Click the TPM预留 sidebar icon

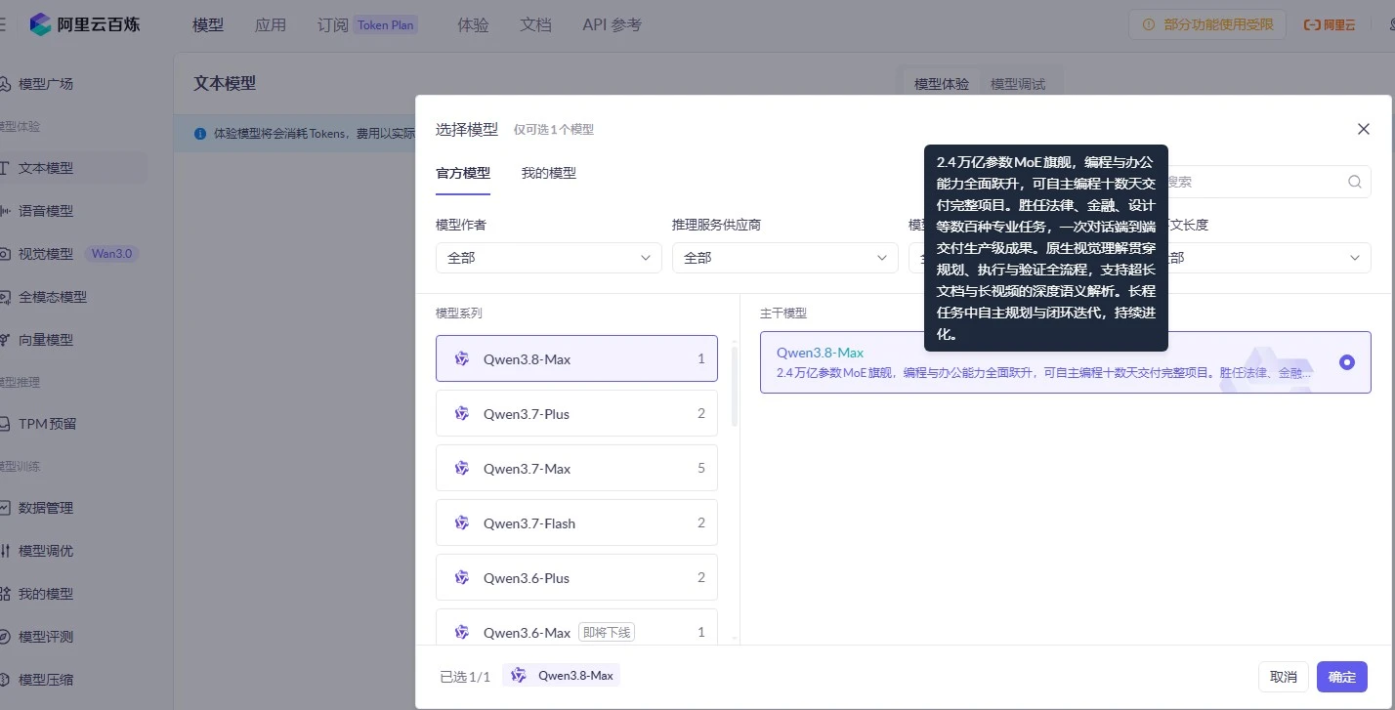point(5,424)
